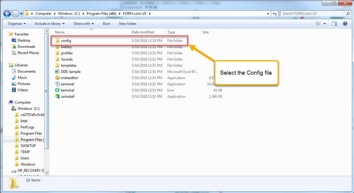Open the Help question mark icon
Image resolution: width=354 pixels, height=193 pixels.
345,23
